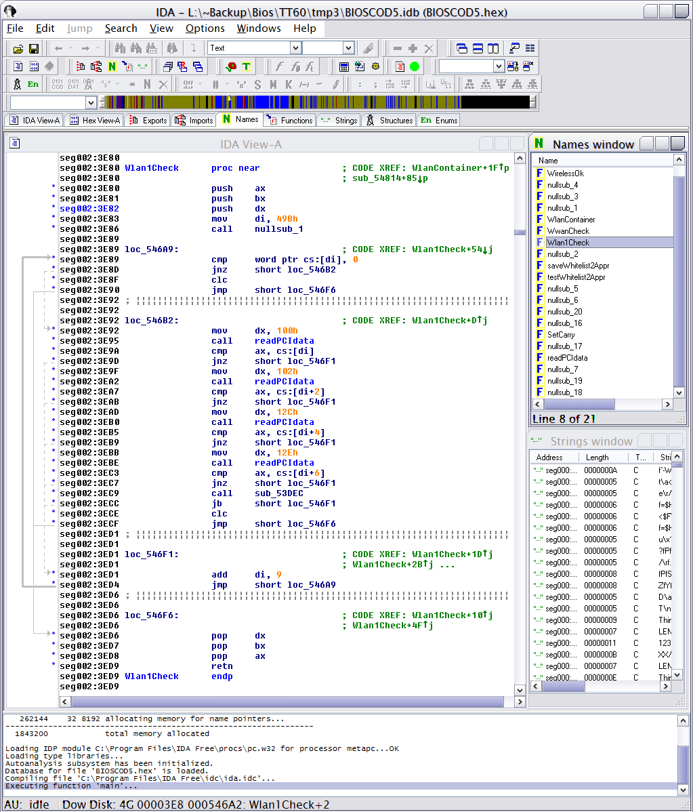Click the save floppy disk icon
The image size is (693, 812).
pos(34,49)
